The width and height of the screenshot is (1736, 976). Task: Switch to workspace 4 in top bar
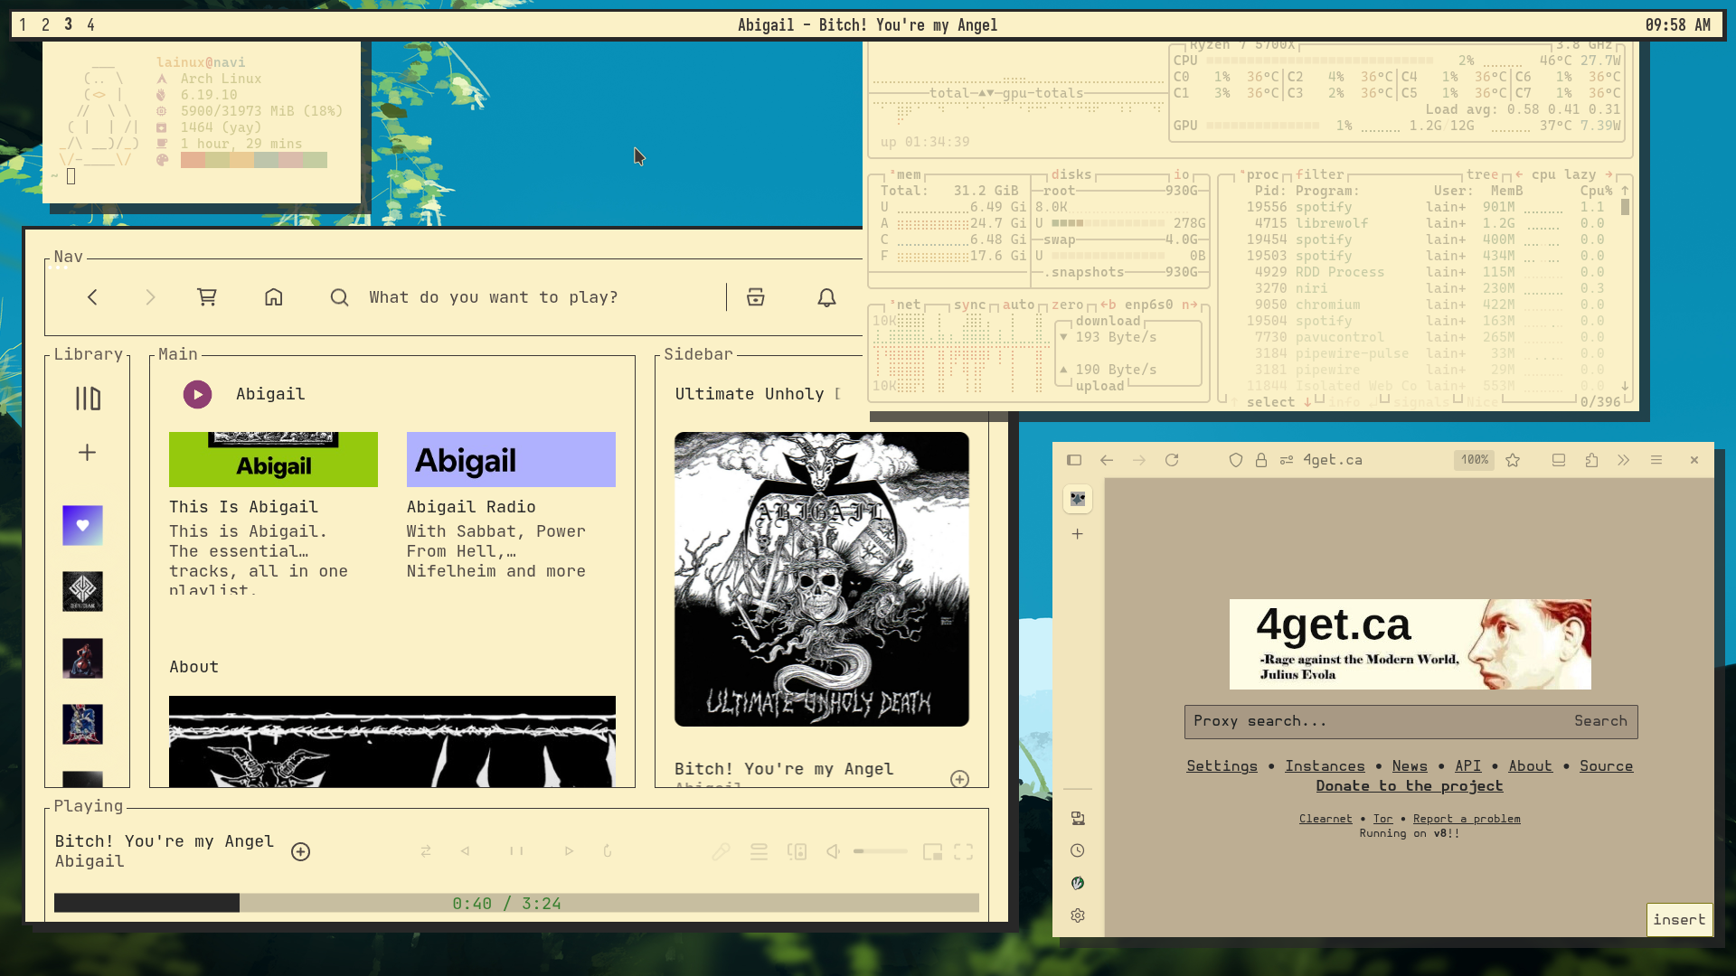pos(90,25)
